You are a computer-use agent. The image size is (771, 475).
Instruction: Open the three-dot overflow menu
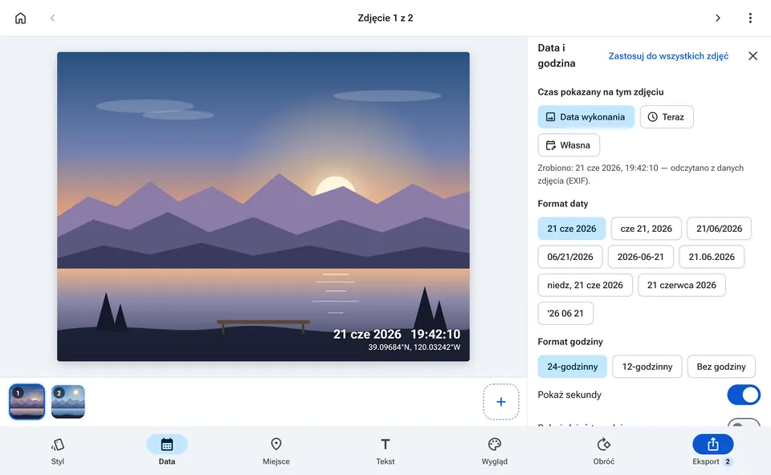point(750,18)
